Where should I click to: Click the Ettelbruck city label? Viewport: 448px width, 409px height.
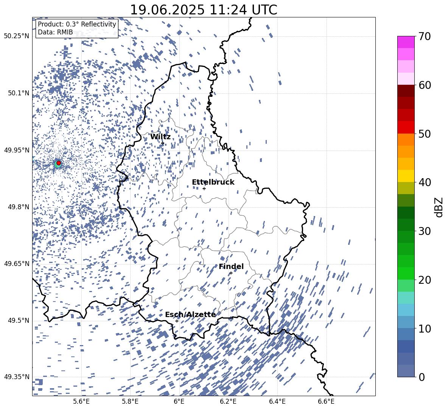213,182
